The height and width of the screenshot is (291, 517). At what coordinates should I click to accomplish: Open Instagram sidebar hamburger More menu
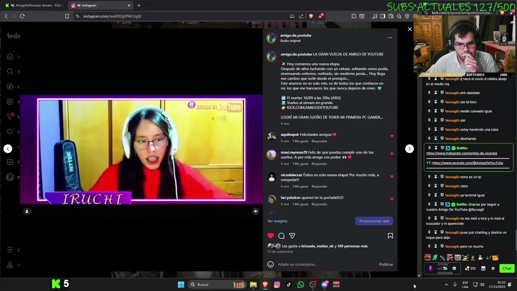pyautogui.click(x=10, y=250)
